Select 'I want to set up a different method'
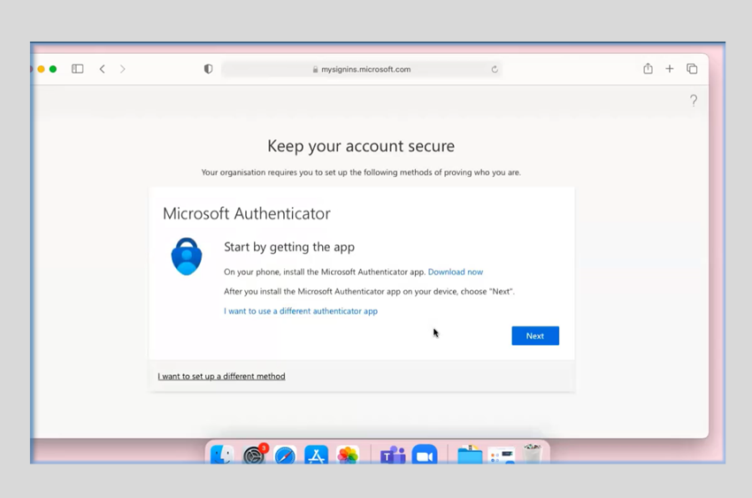Image resolution: width=752 pixels, height=498 pixels. pyautogui.click(x=221, y=376)
